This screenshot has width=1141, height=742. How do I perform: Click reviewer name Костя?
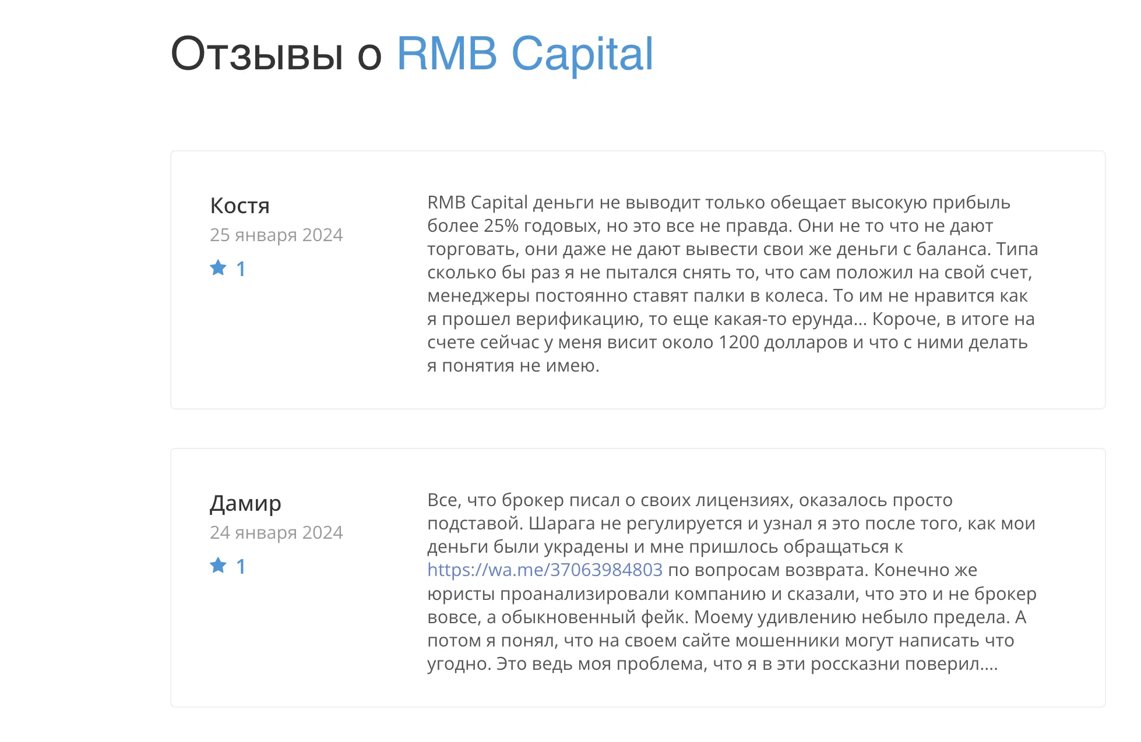(x=240, y=206)
